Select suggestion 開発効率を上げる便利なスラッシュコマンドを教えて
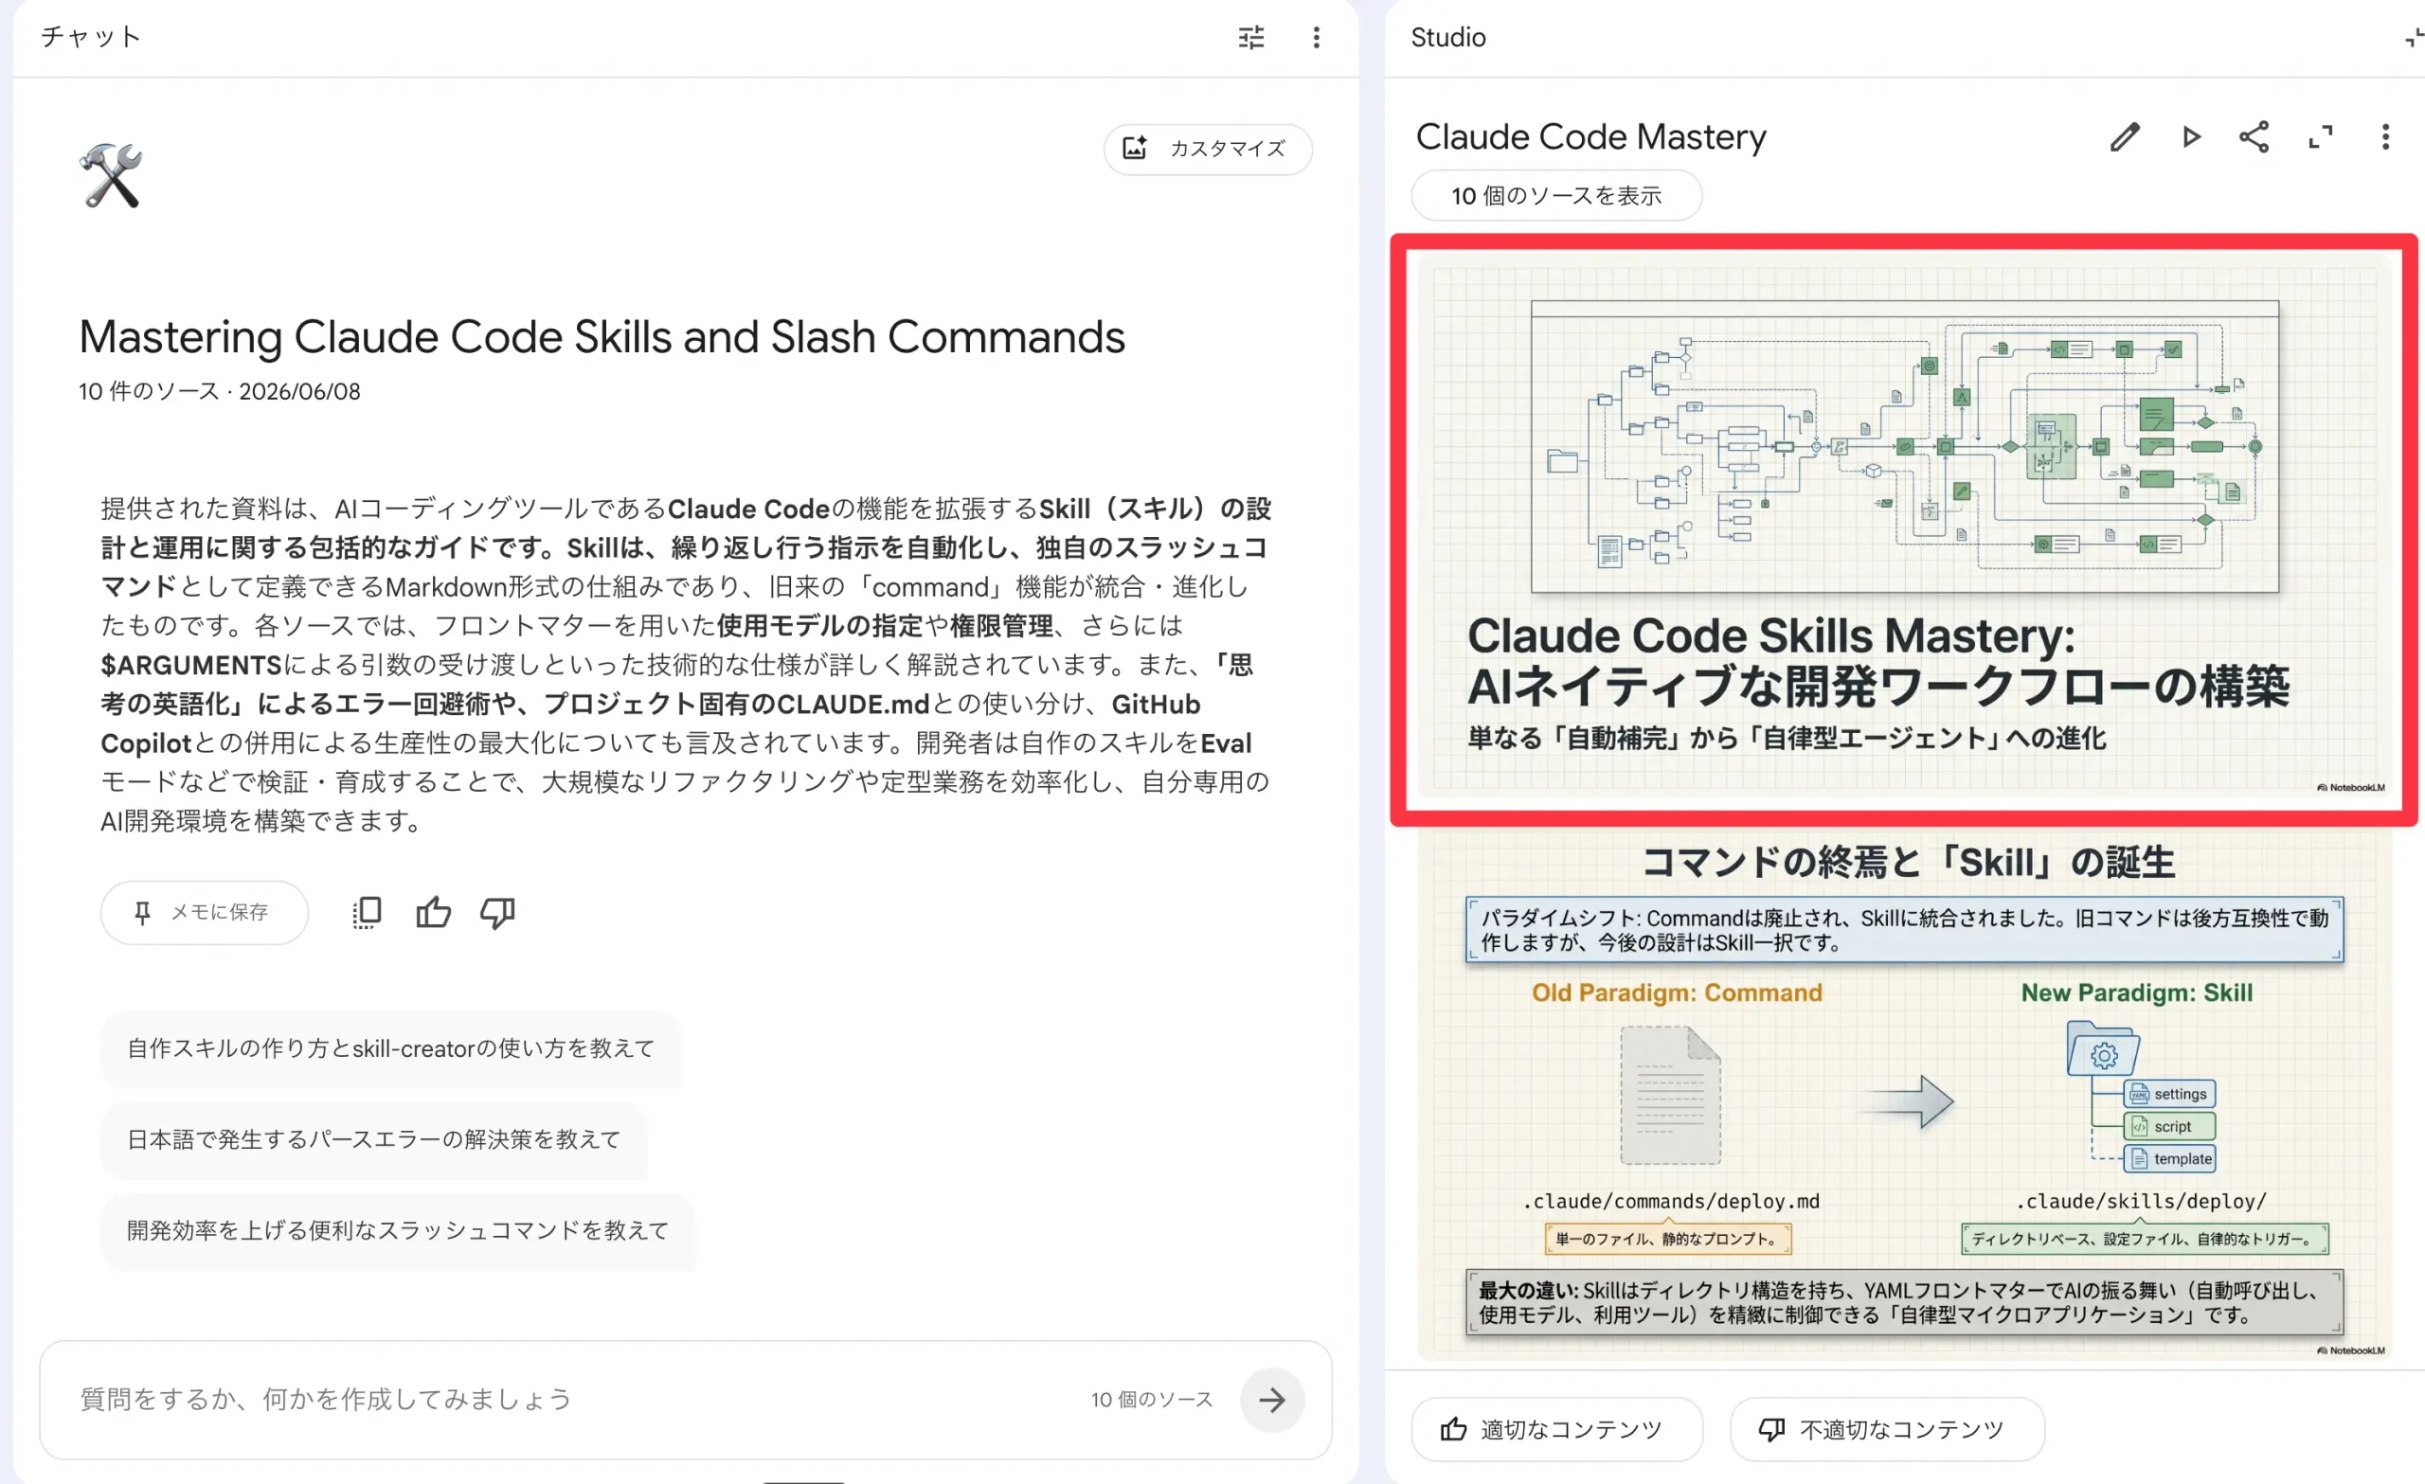 point(398,1230)
